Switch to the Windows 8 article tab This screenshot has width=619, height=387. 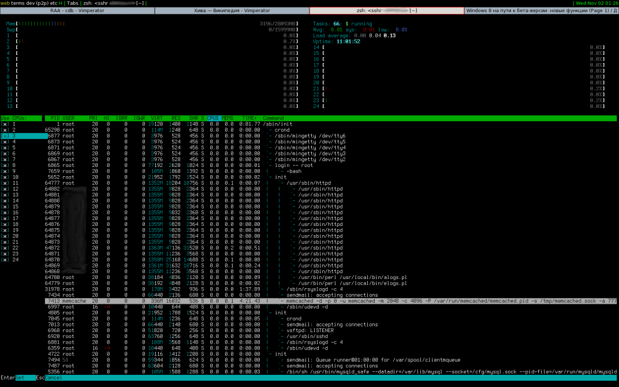[x=541, y=10]
